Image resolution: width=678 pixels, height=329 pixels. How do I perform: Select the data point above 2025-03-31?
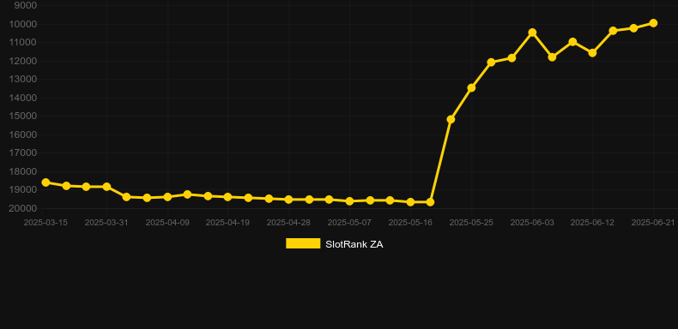click(106, 187)
